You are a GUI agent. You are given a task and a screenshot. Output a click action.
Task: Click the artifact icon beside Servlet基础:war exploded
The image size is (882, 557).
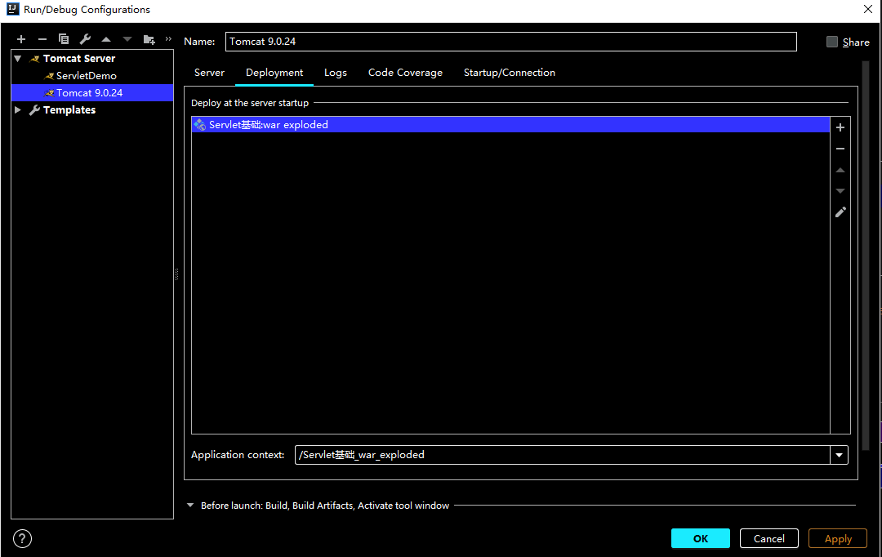pyautogui.click(x=200, y=125)
